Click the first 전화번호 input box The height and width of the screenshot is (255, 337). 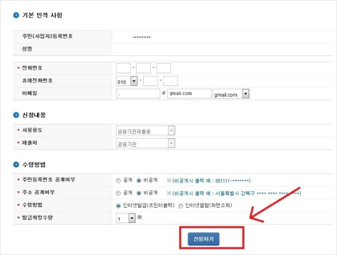coord(123,68)
